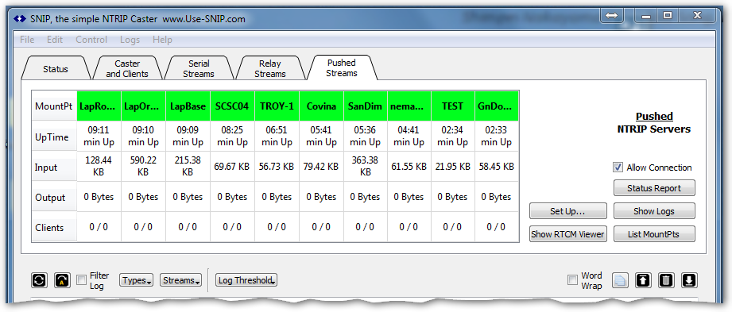Viewport: 732px width, 312px height.
Task: Click the Pushed NTRIP Servers heading
Action: pyautogui.click(x=653, y=122)
